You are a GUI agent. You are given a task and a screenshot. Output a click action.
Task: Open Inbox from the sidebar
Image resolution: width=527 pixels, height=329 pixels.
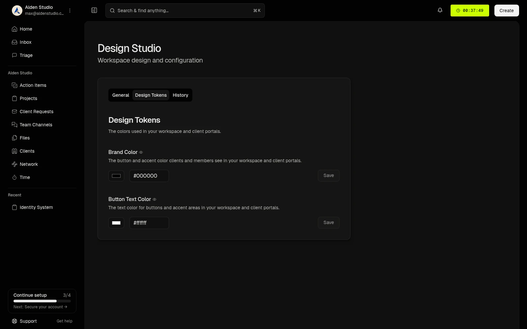click(x=42, y=42)
